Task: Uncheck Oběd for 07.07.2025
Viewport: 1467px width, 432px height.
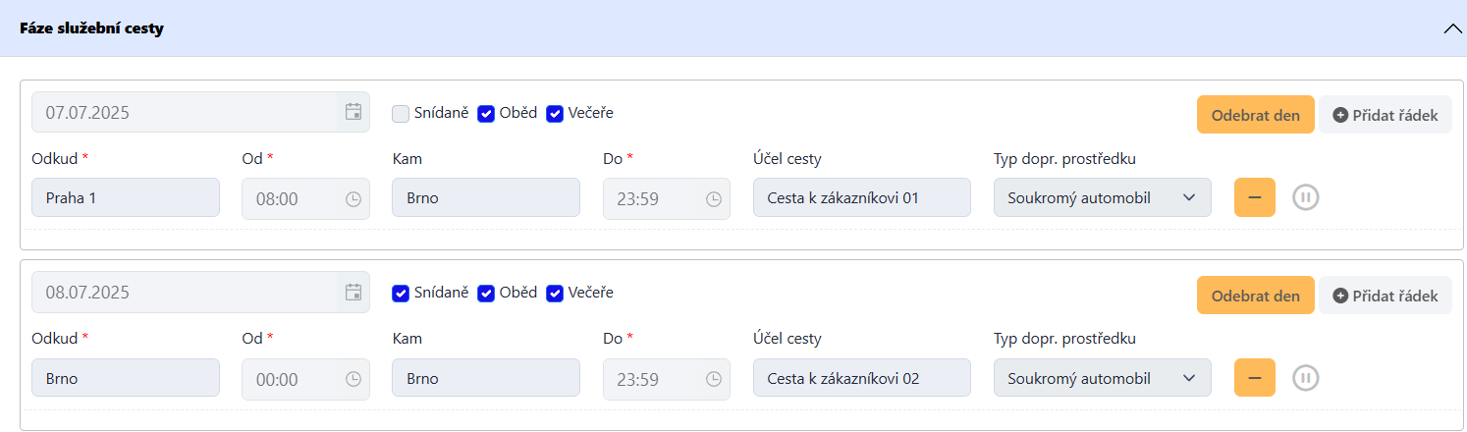Action: click(x=486, y=113)
